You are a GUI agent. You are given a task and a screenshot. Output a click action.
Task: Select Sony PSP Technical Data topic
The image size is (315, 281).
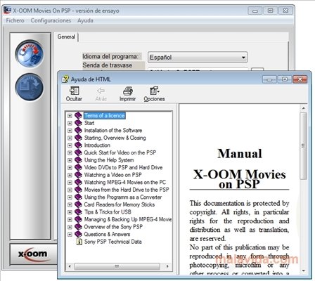pyautogui.click(x=112, y=242)
